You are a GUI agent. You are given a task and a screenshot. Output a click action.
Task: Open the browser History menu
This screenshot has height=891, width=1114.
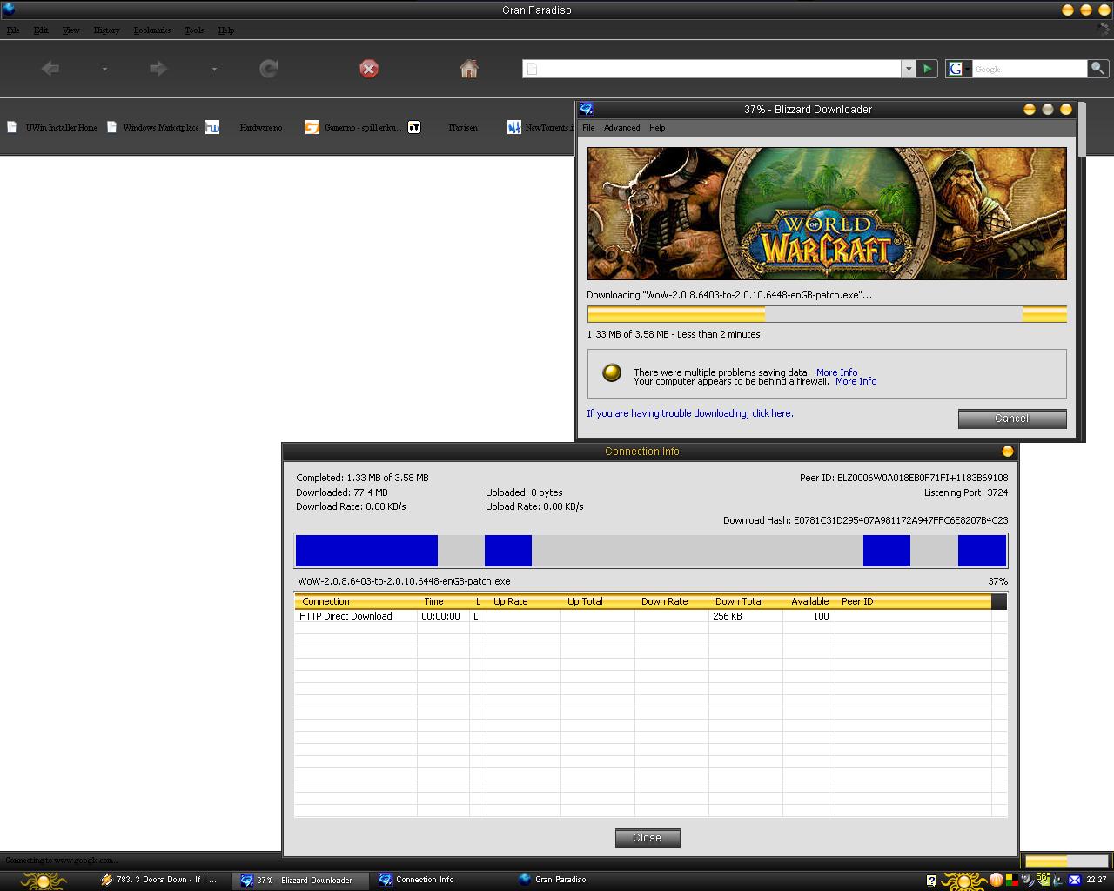click(x=107, y=30)
